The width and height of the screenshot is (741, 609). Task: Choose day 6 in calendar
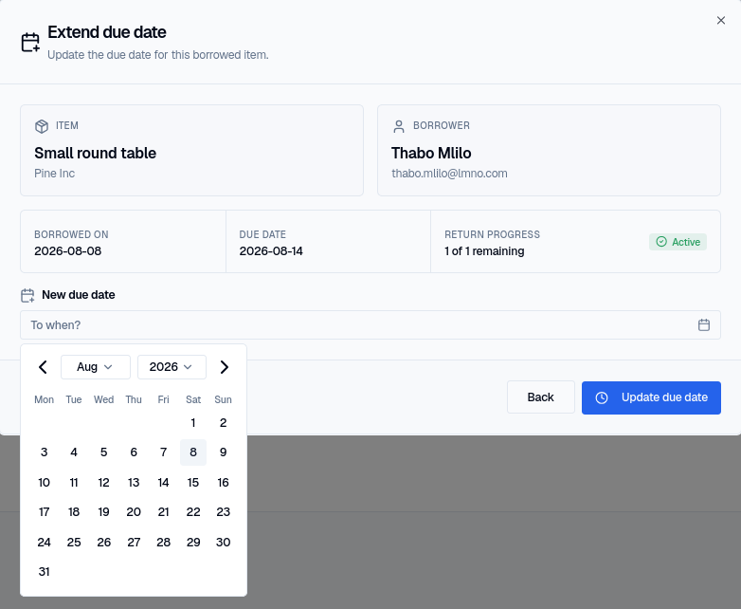134,452
